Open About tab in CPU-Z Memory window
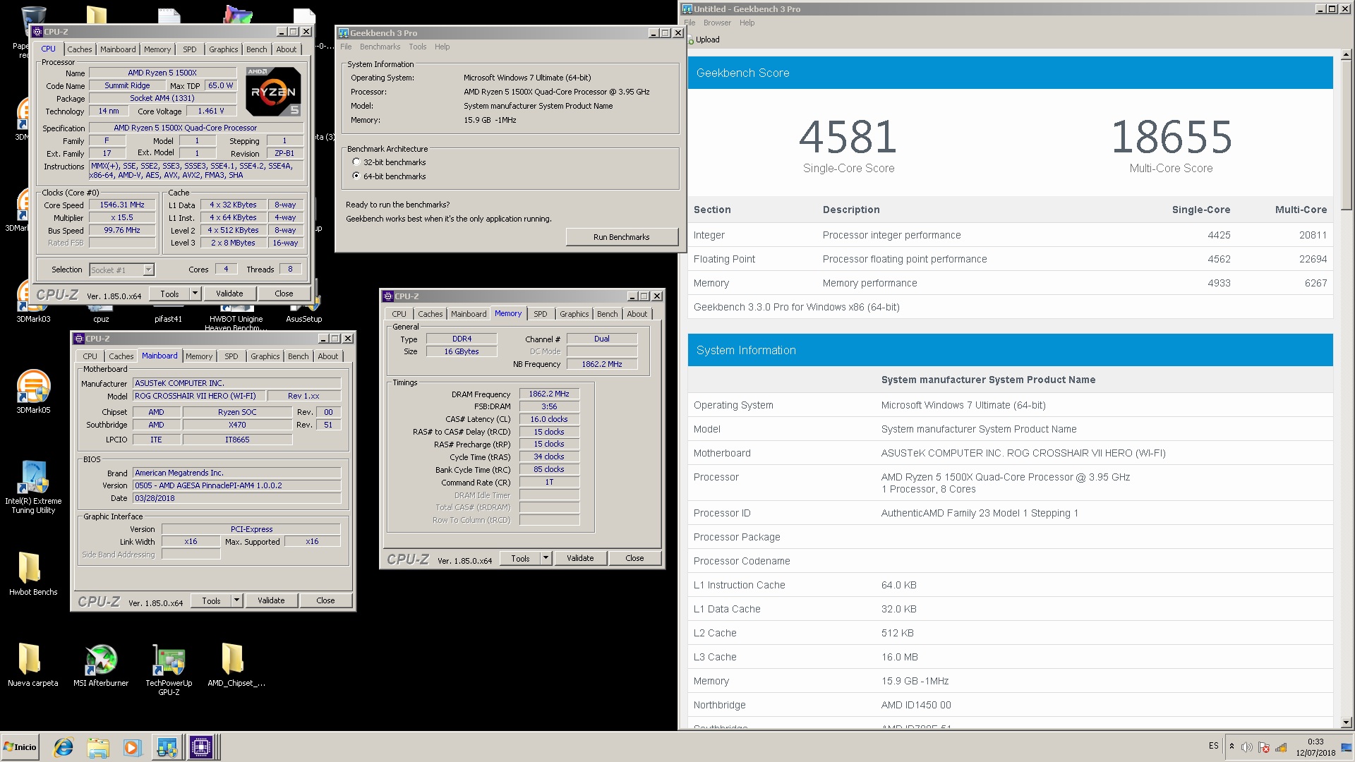The image size is (1355, 762). pos(637,314)
